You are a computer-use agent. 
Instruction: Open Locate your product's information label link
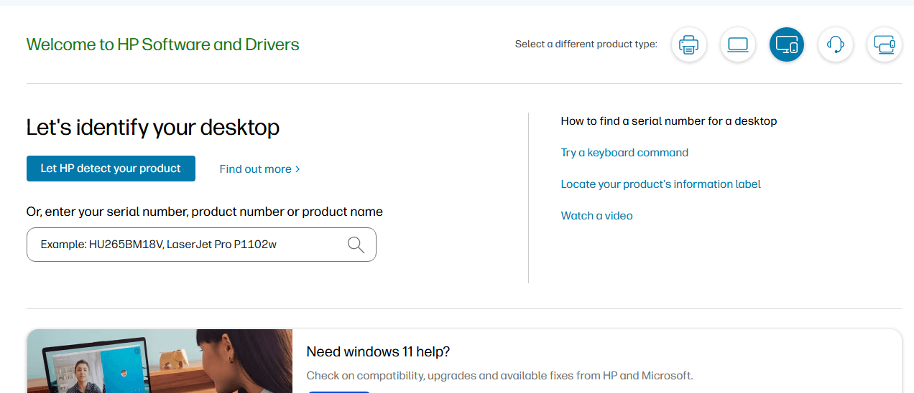(x=660, y=184)
